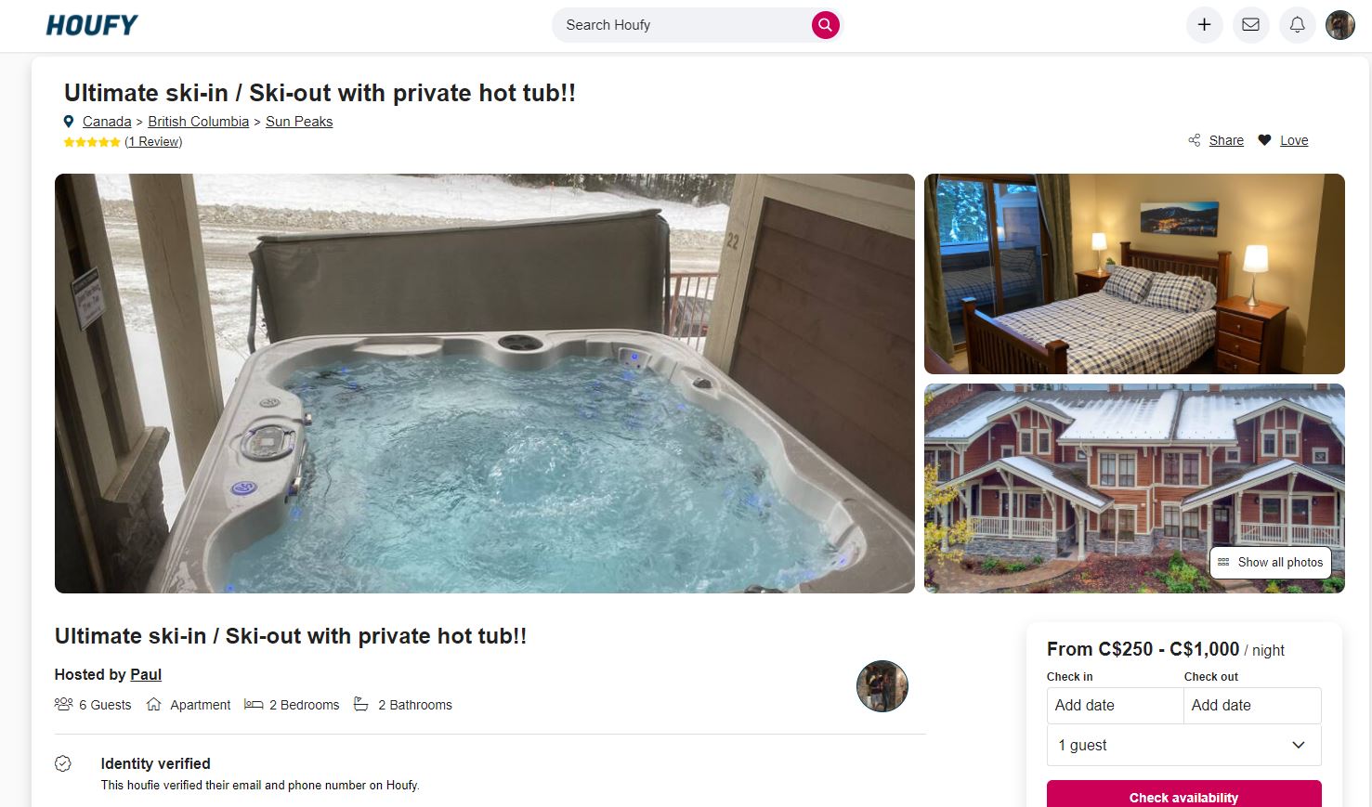
Task: Open the 1 Review link
Action: pos(153,142)
